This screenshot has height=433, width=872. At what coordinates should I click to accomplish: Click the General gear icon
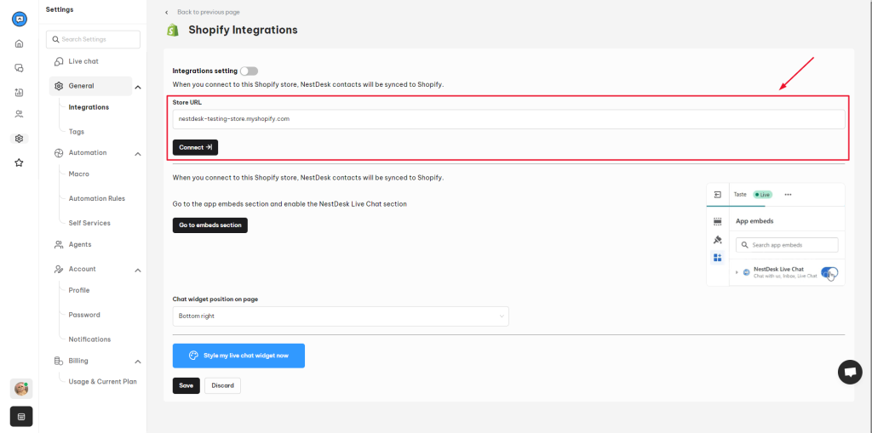tap(59, 86)
